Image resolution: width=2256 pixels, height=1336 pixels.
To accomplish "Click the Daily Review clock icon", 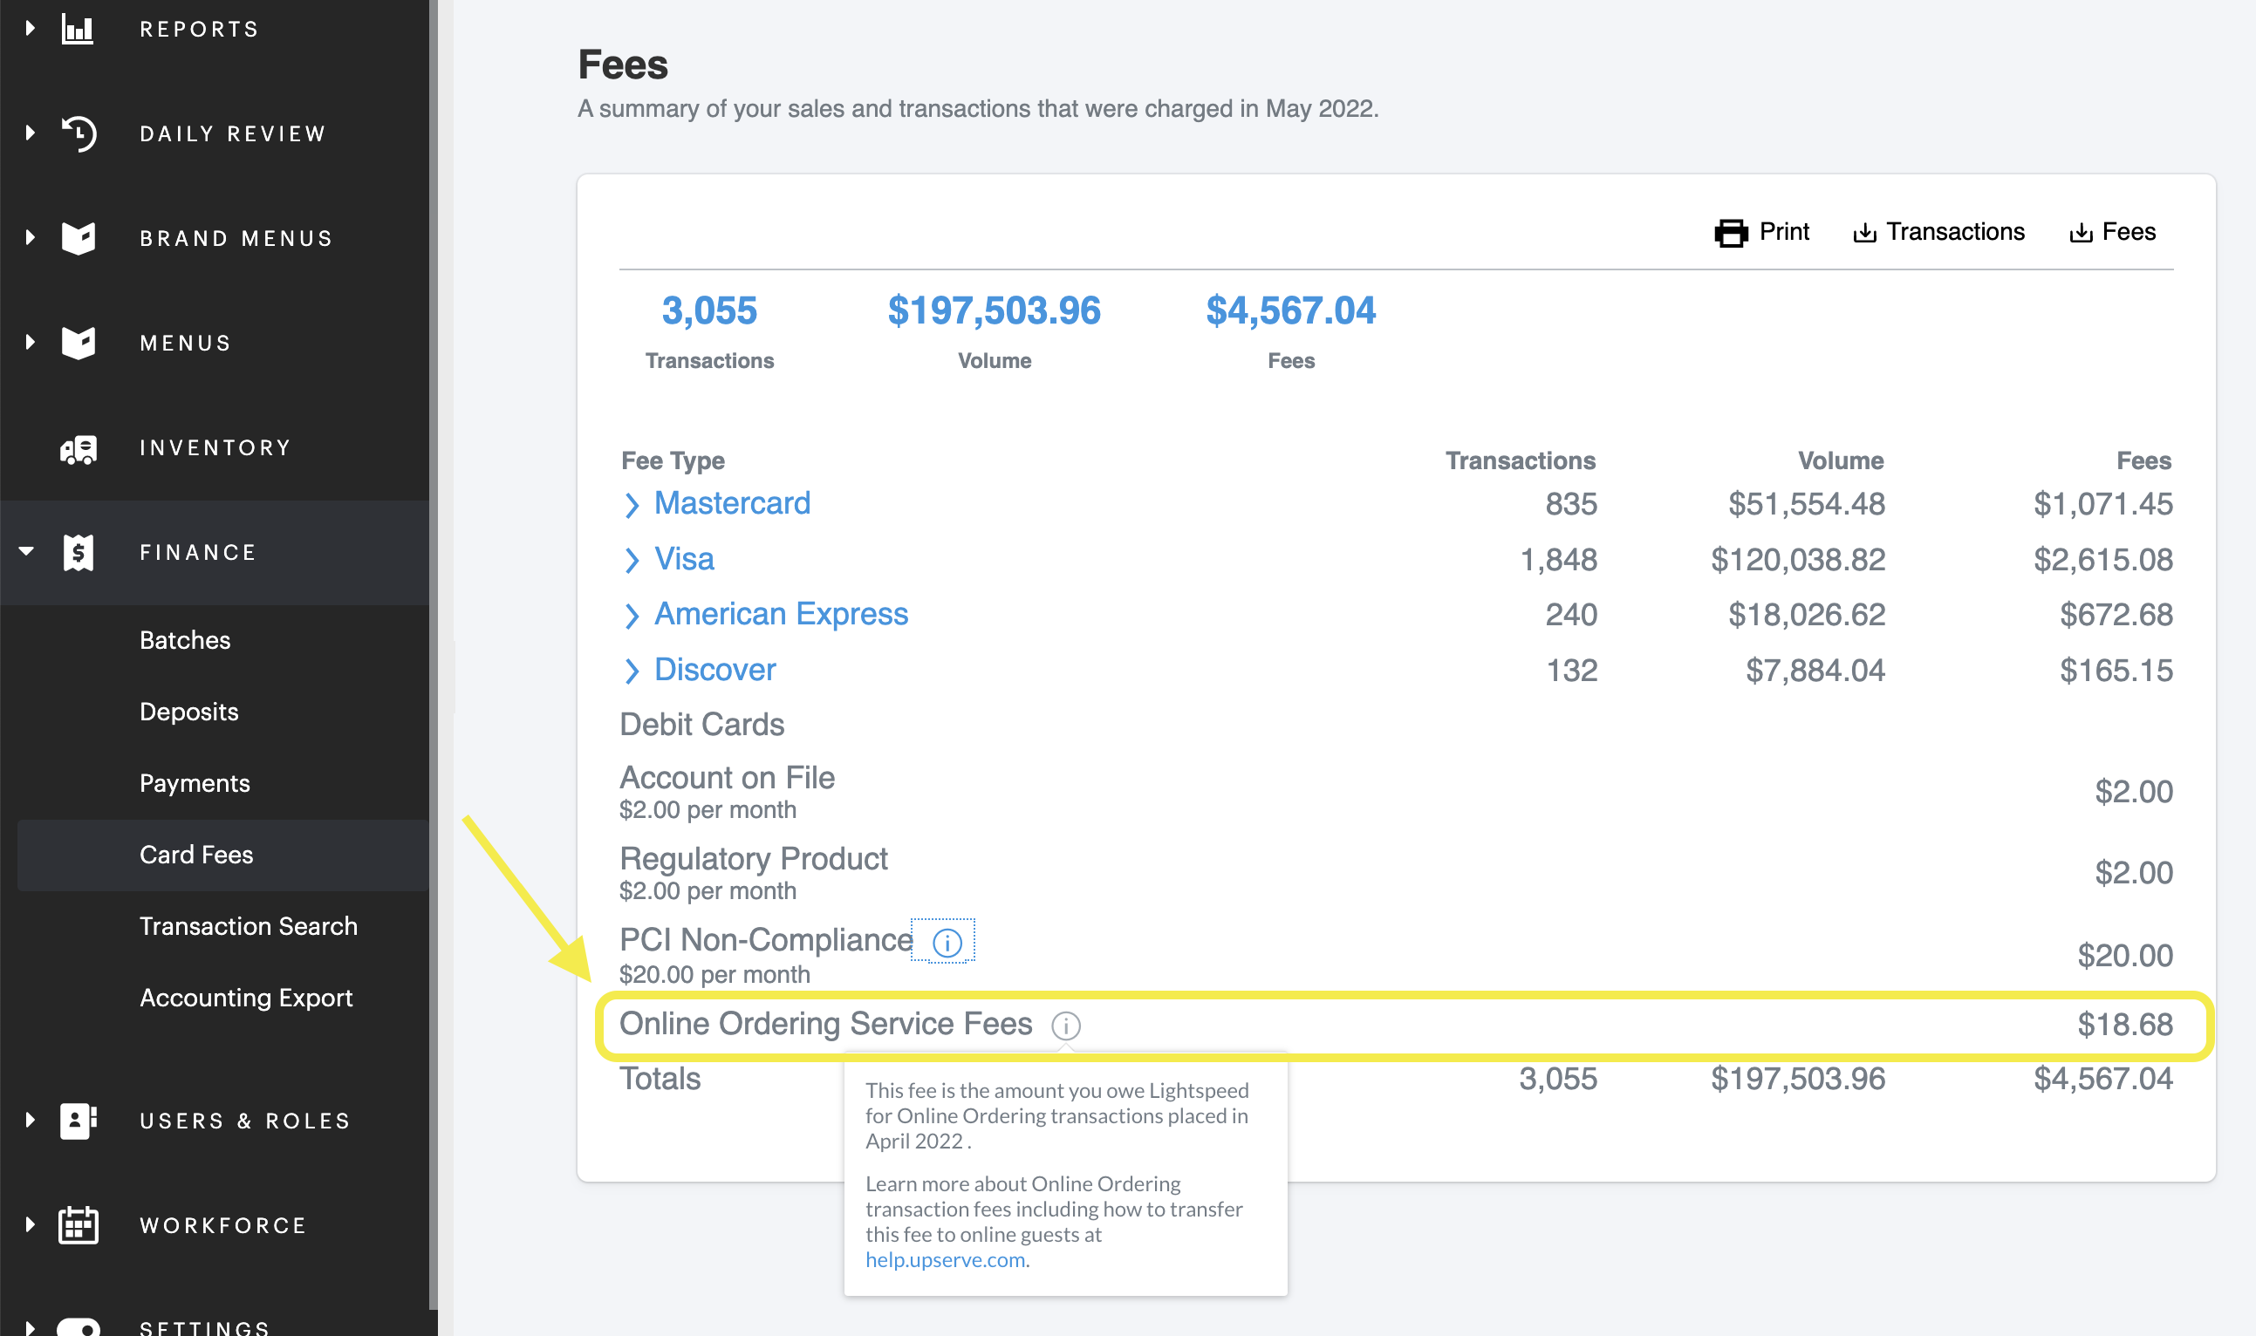I will (x=79, y=134).
